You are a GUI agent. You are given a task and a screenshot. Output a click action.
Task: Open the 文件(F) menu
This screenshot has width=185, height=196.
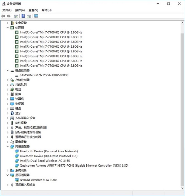click(x=7, y=10)
